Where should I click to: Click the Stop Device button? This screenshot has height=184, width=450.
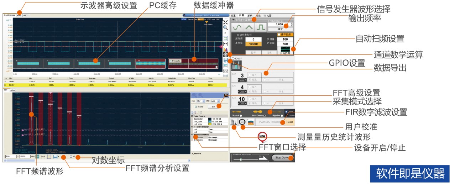click(283, 157)
